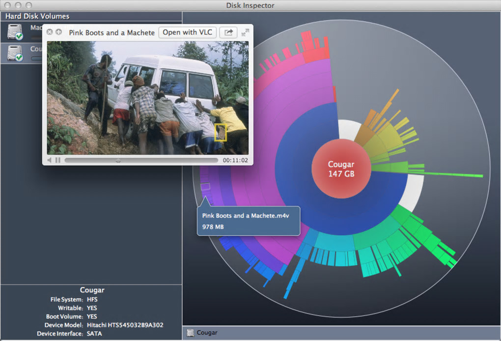Select the first hard disk volume icon

[x=15, y=31]
